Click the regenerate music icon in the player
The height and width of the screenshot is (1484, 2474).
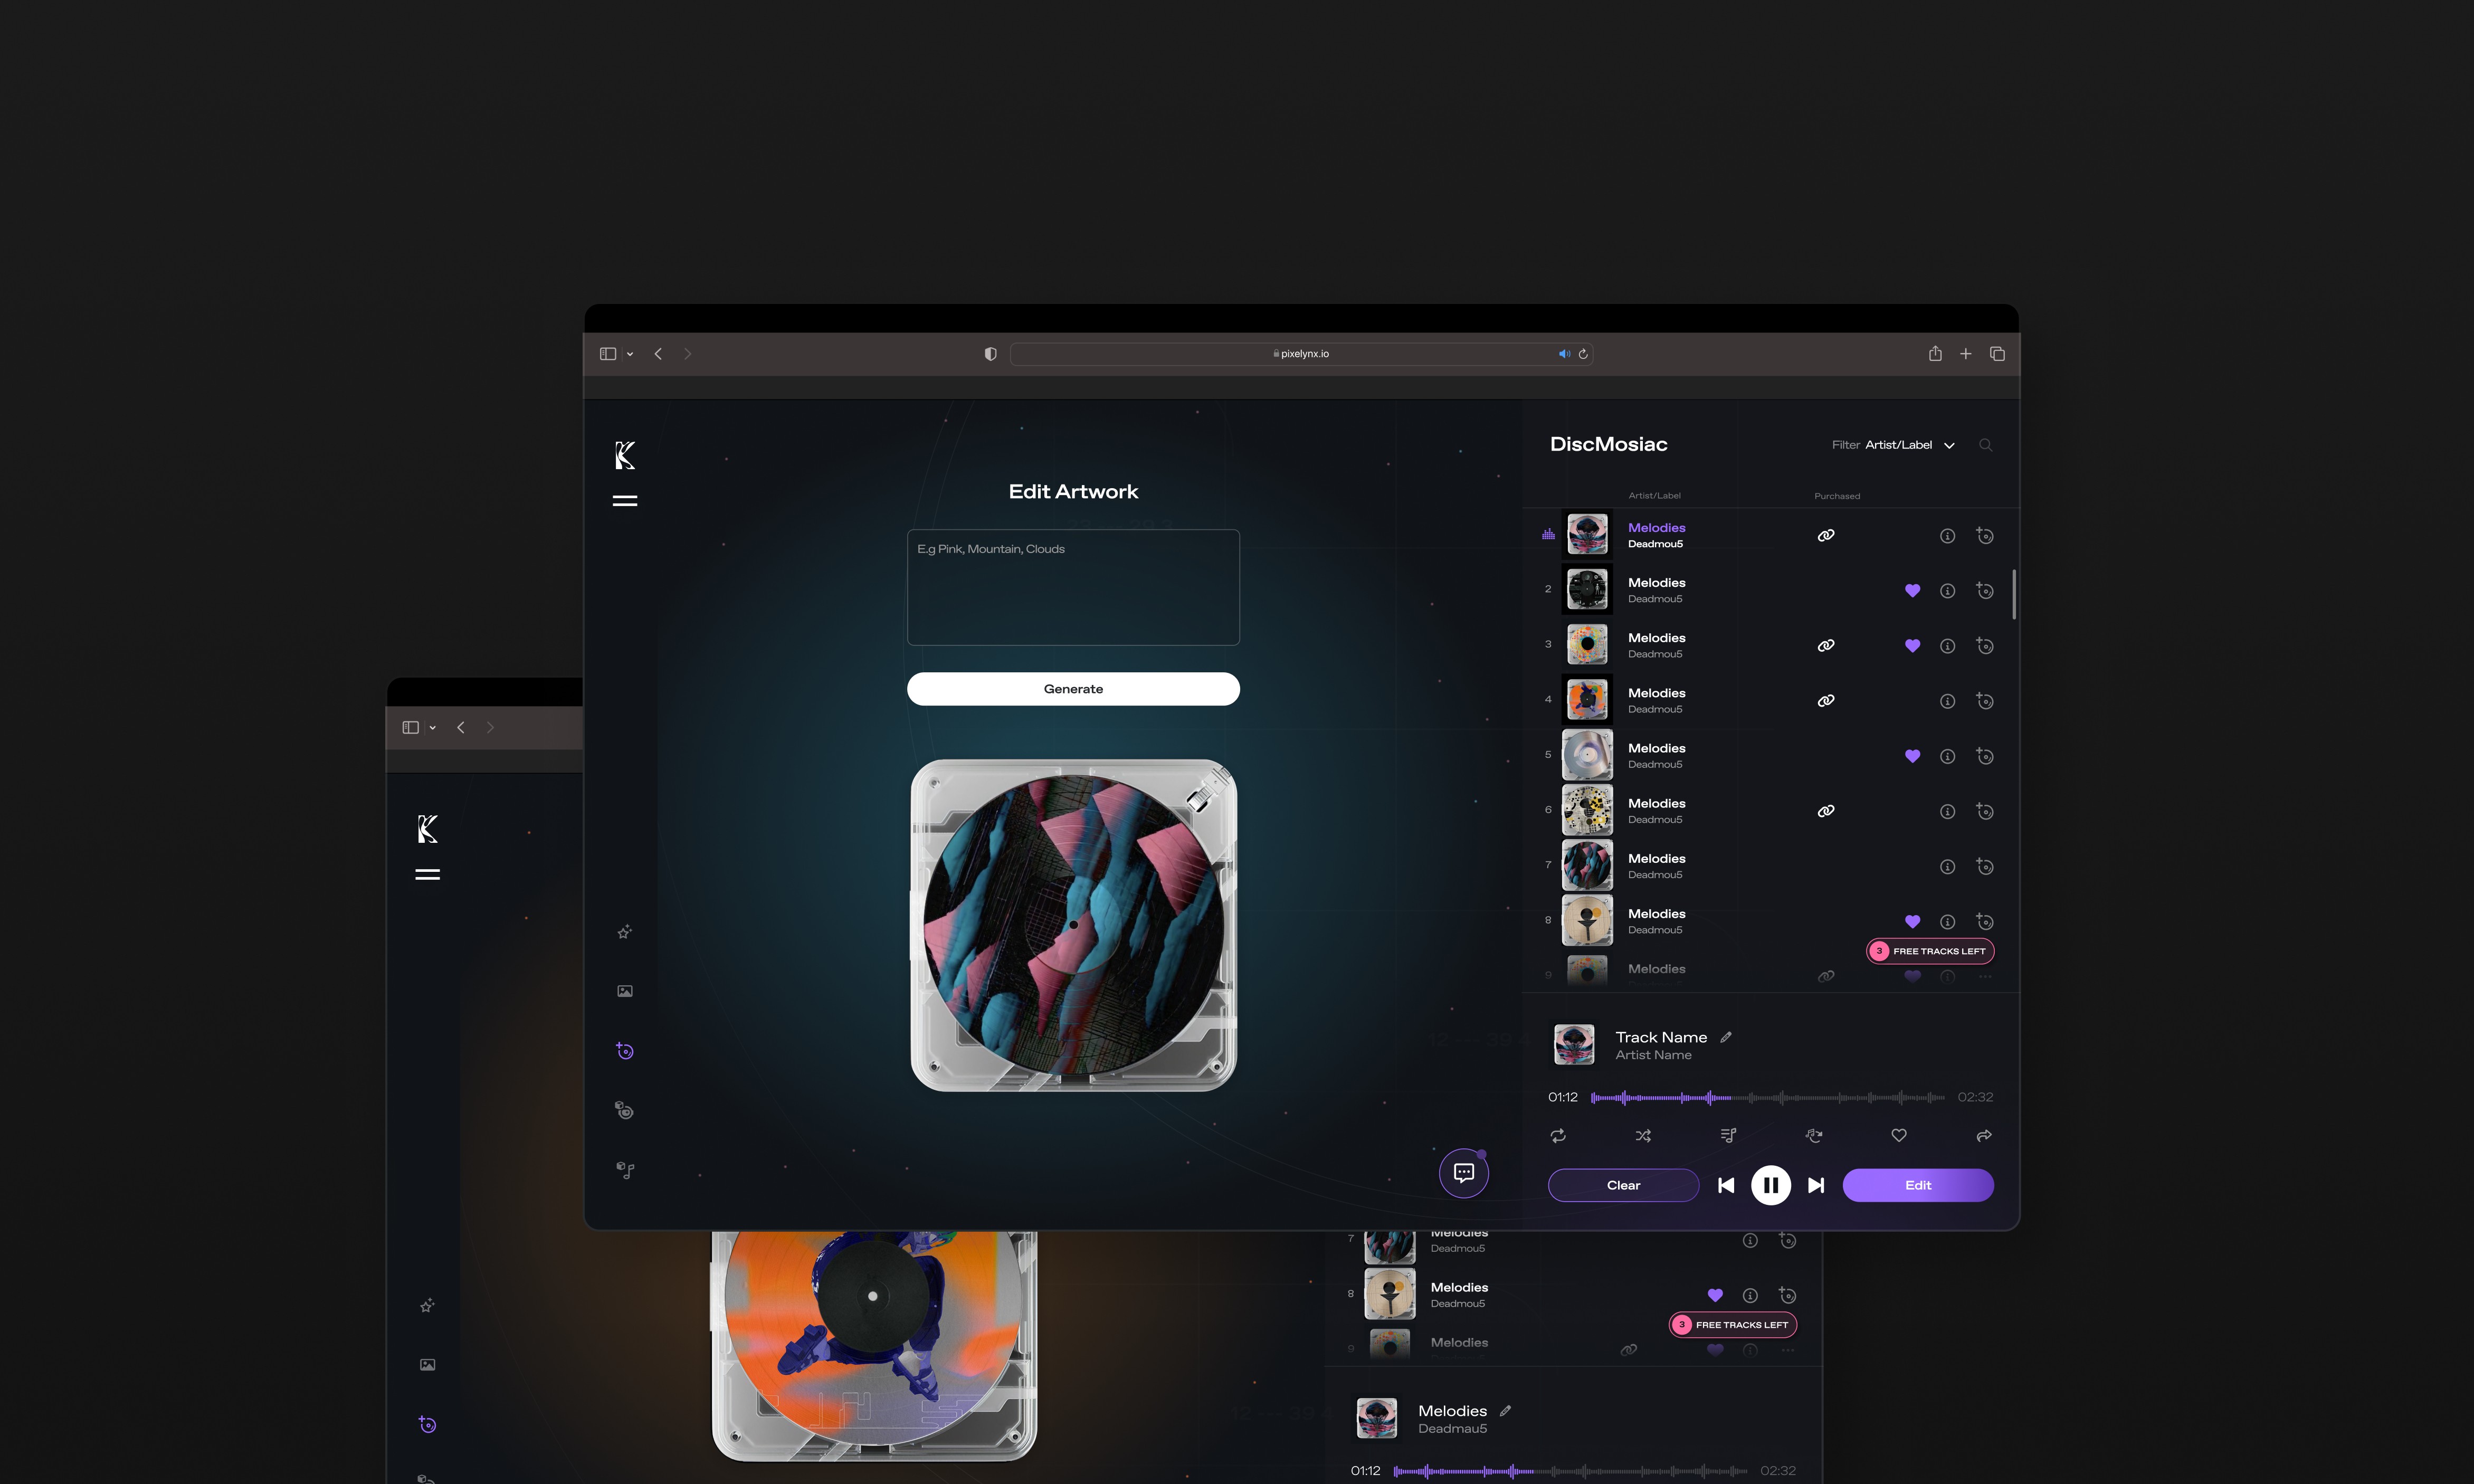(x=1814, y=1135)
